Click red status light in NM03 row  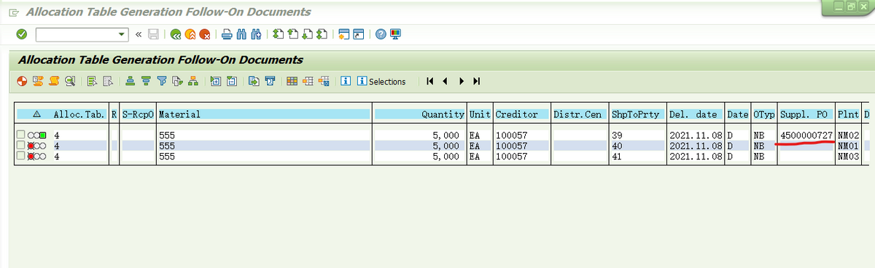(x=31, y=156)
